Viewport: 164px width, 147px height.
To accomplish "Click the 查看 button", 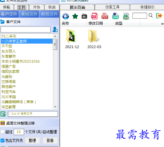I will click(x=50, y=140).
